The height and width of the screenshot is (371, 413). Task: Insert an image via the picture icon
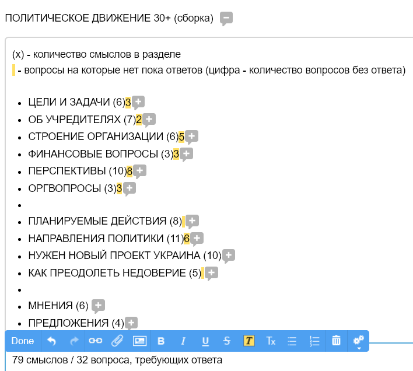tap(139, 341)
